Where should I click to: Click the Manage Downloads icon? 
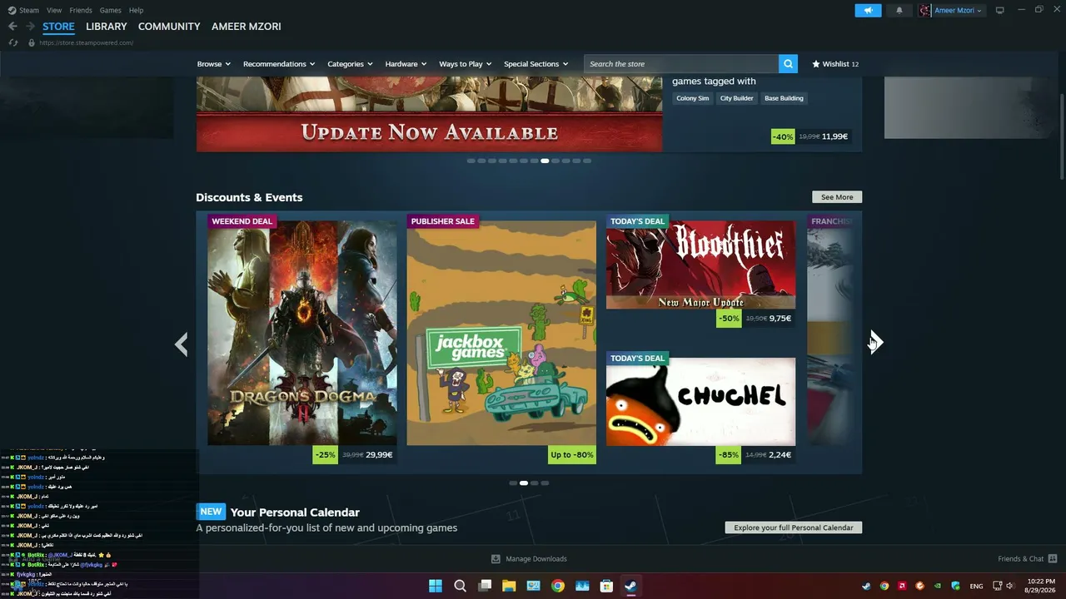coord(496,559)
